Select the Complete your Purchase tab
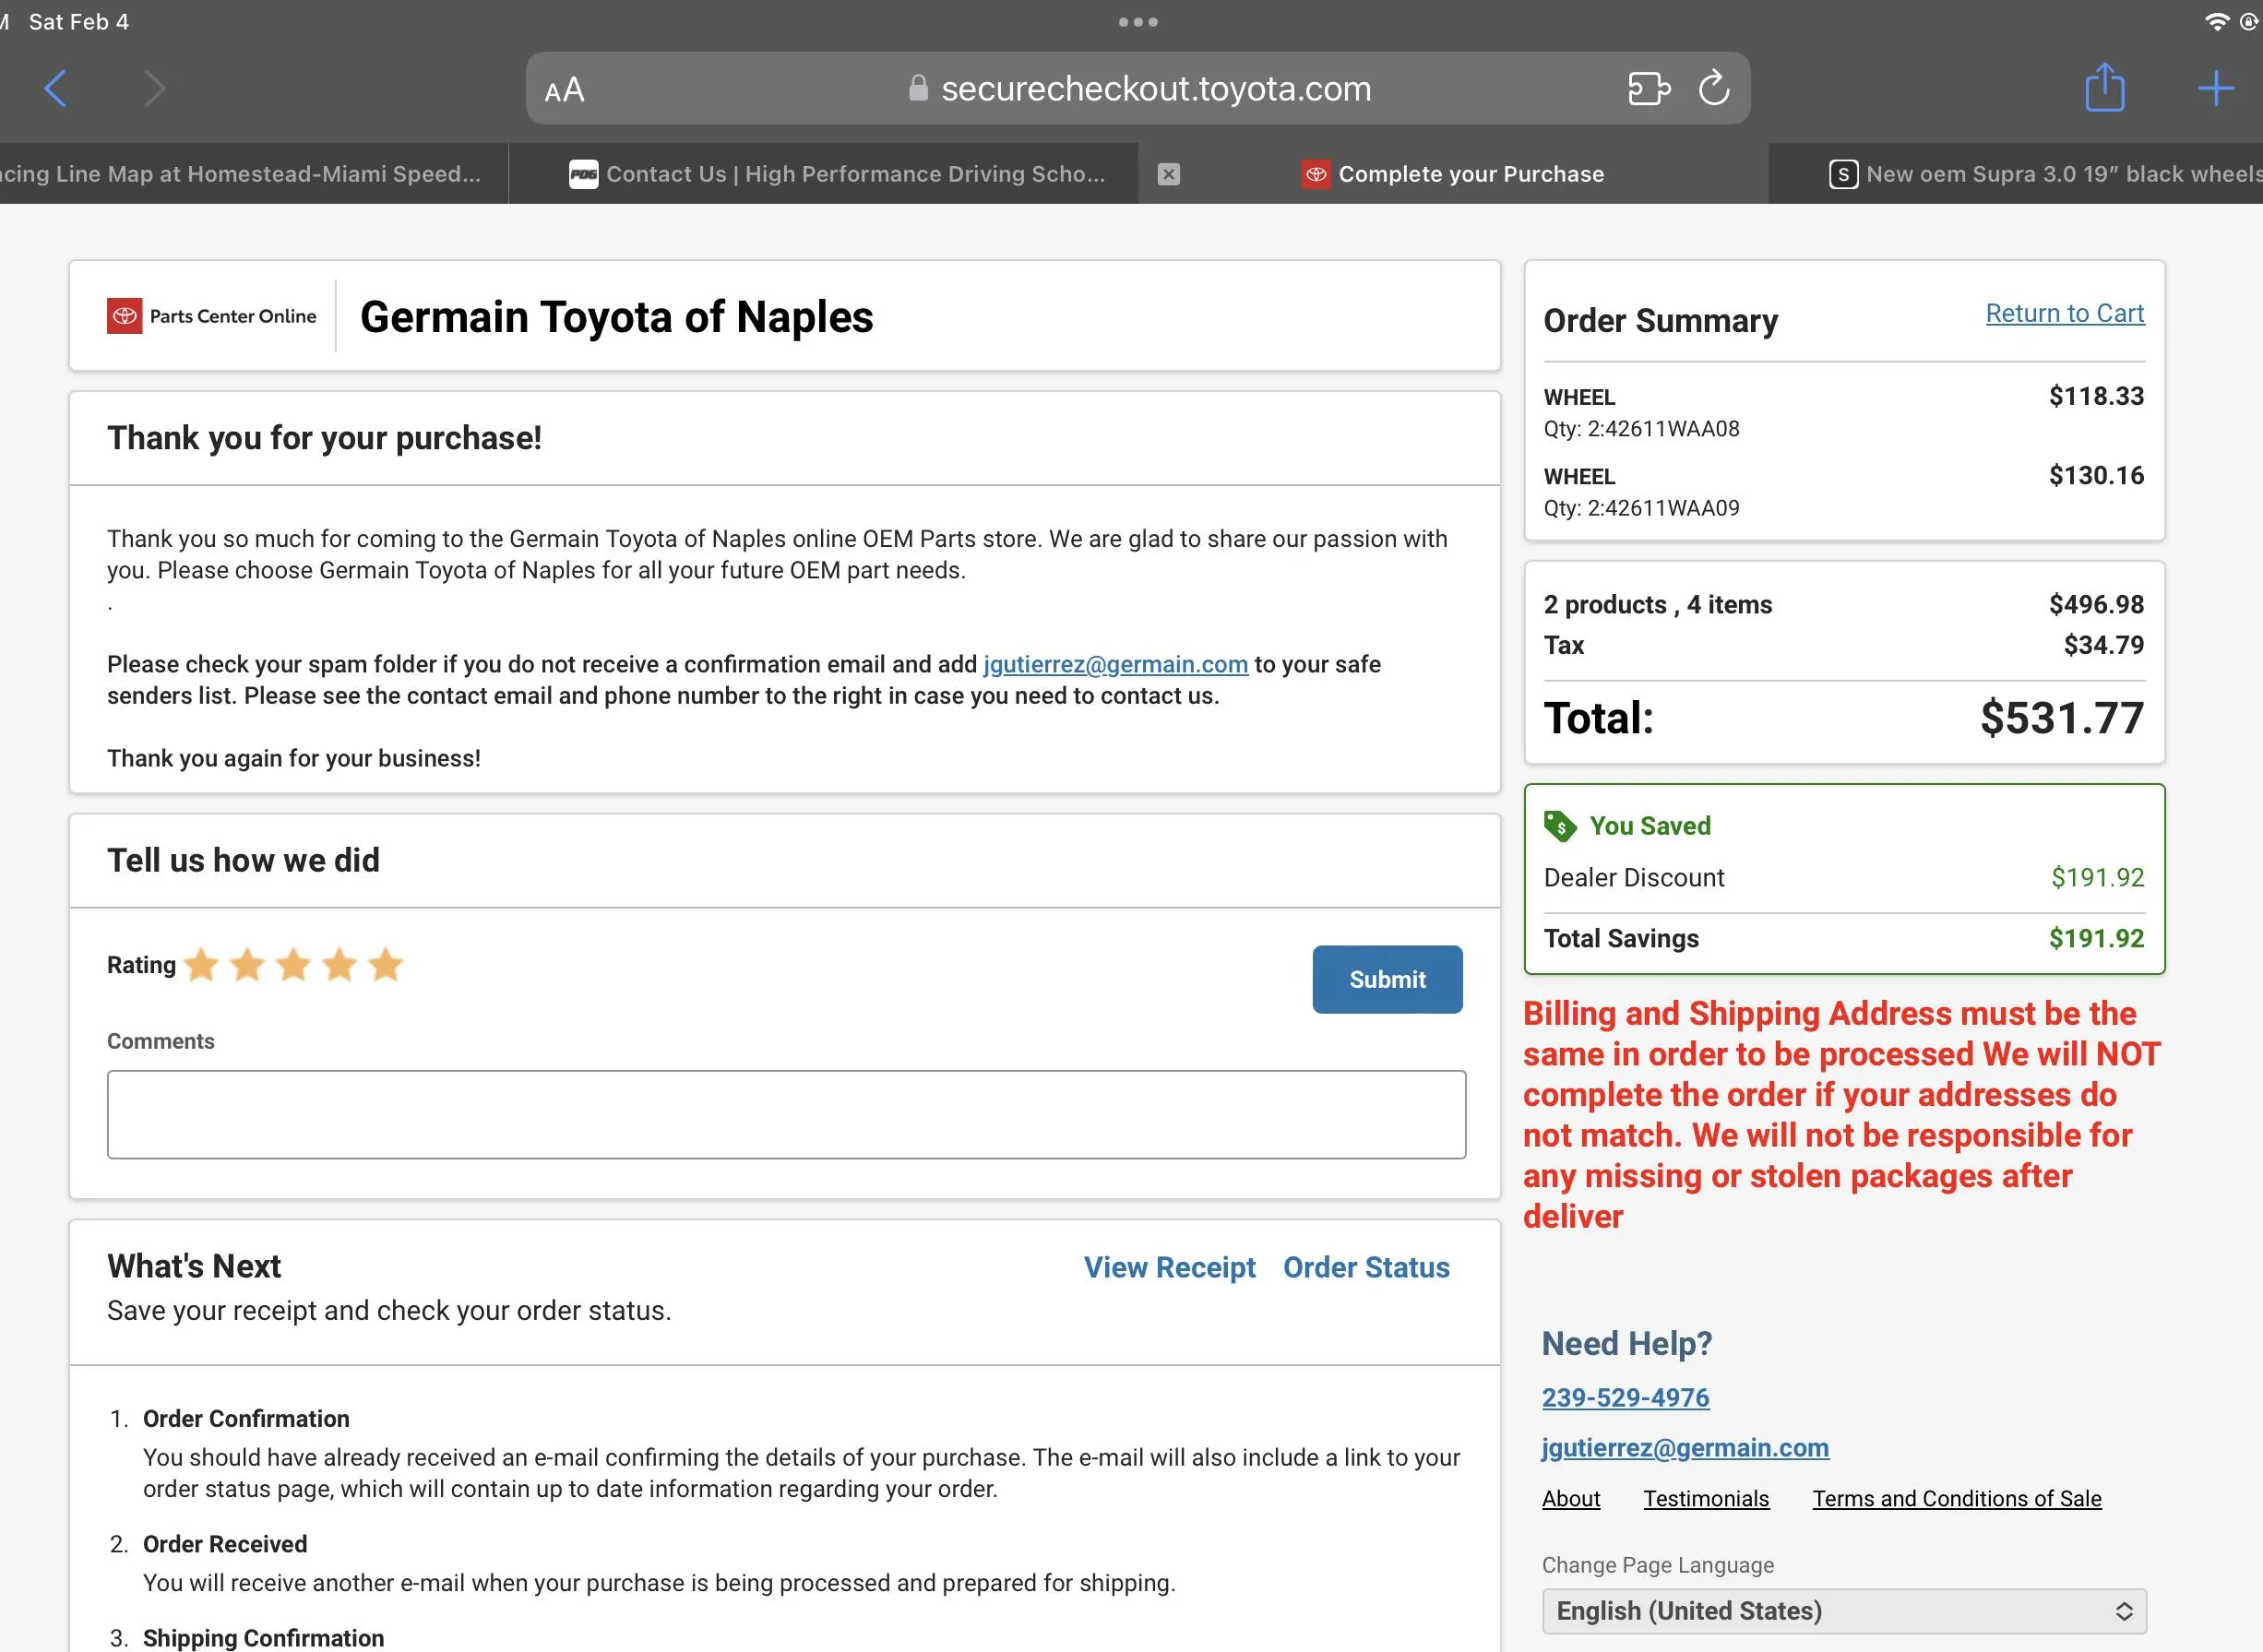 coord(1453,174)
